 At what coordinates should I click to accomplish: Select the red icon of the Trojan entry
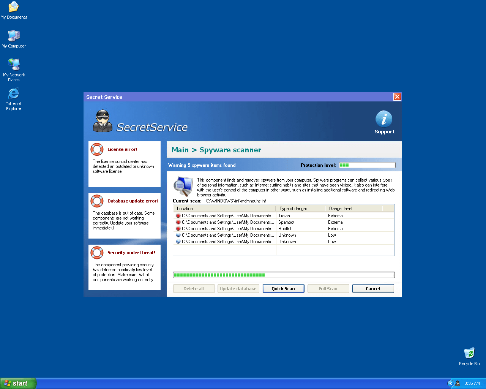(x=178, y=216)
